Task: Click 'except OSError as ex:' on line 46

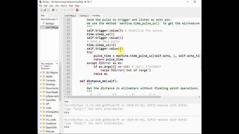Action: click(x=105, y=63)
